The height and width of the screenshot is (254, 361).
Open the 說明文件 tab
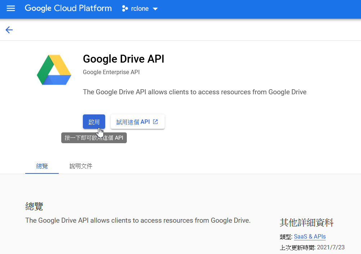[x=81, y=166]
